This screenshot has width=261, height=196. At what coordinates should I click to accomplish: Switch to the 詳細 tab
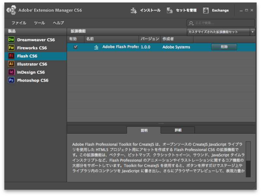[x=178, y=130]
